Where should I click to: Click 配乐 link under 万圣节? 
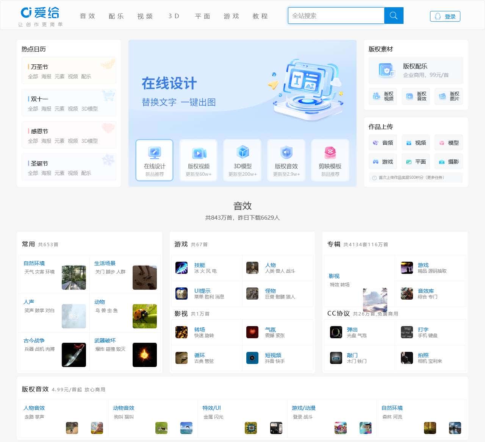(86, 77)
